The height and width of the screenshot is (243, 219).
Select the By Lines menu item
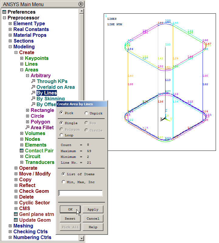[x=47, y=93]
